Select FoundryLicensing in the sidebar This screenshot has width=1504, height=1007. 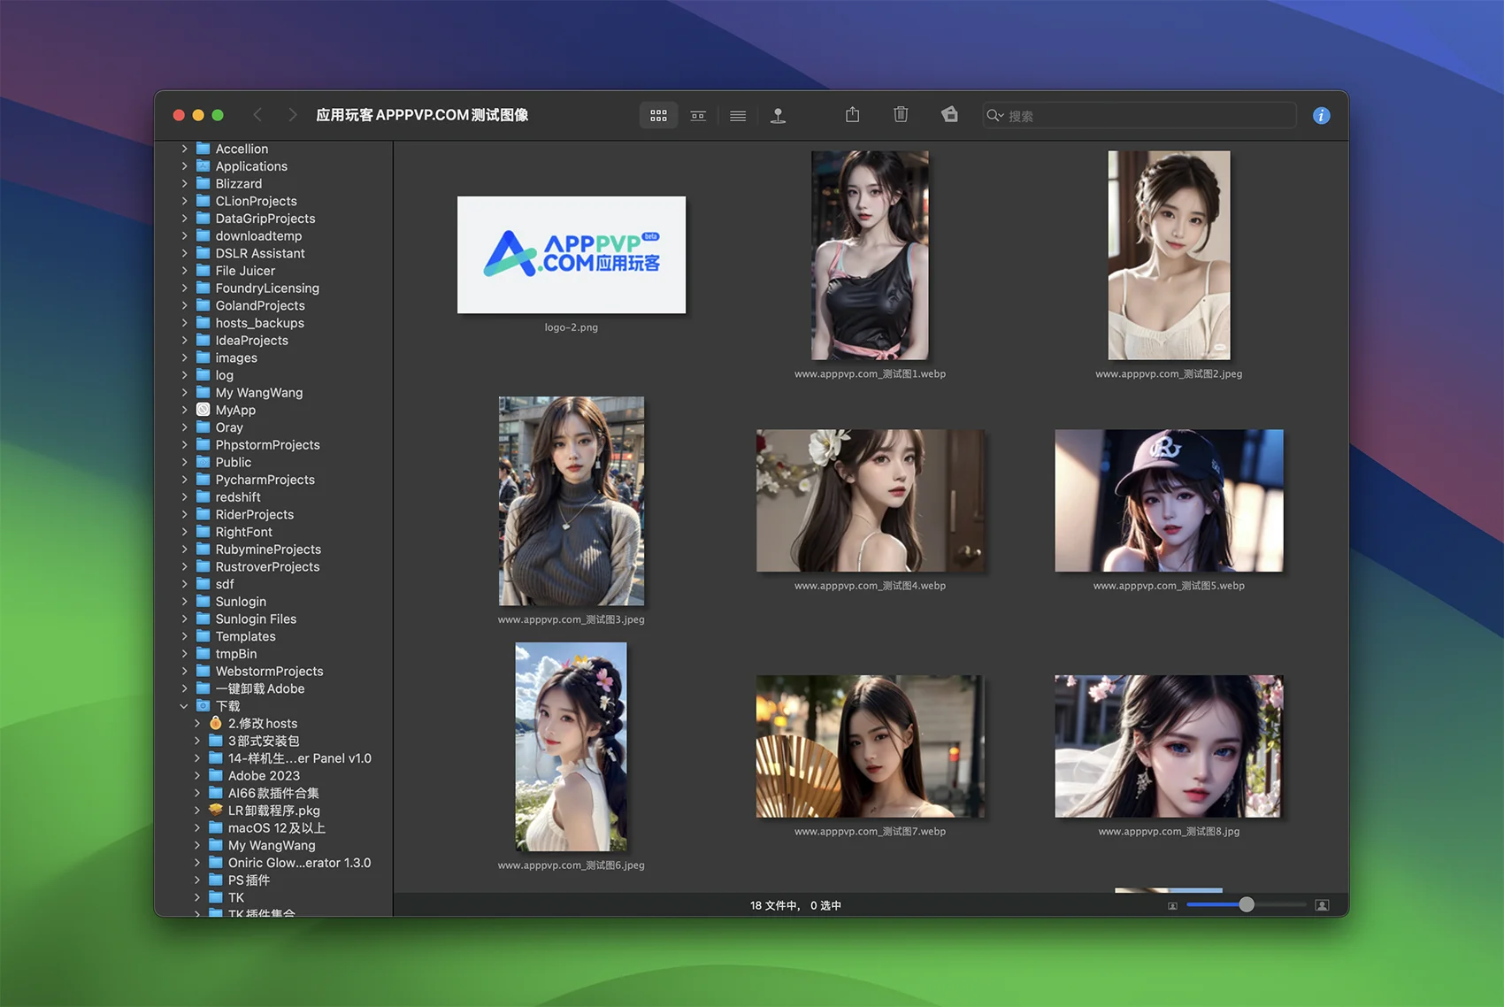coord(267,288)
